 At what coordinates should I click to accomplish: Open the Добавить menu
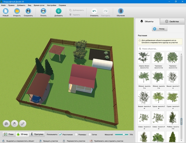(x=21, y=5)
